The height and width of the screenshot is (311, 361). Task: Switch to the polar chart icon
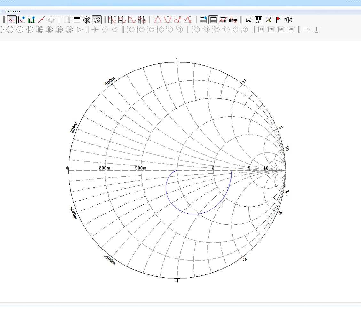pyautogui.click(x=87, y=20)
